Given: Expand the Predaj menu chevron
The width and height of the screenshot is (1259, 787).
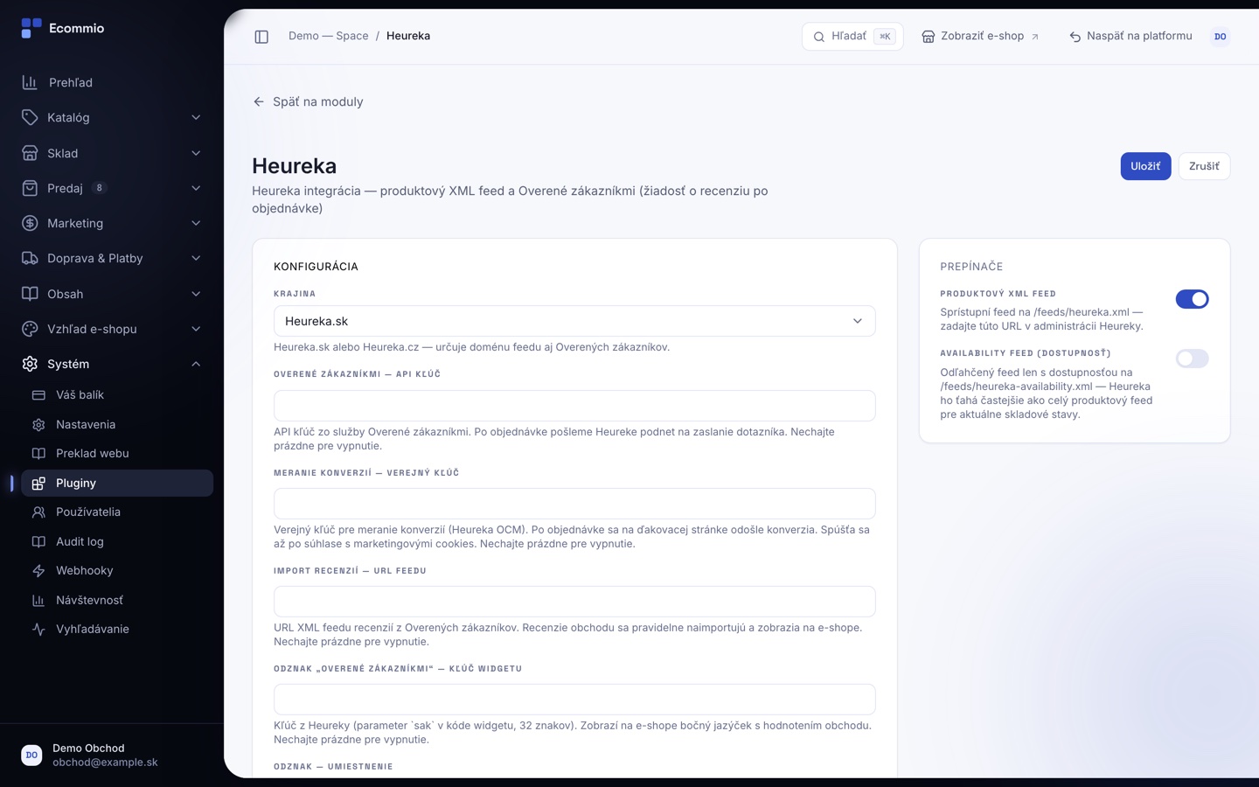Looking at the screenshot, I should coord(196,188).
